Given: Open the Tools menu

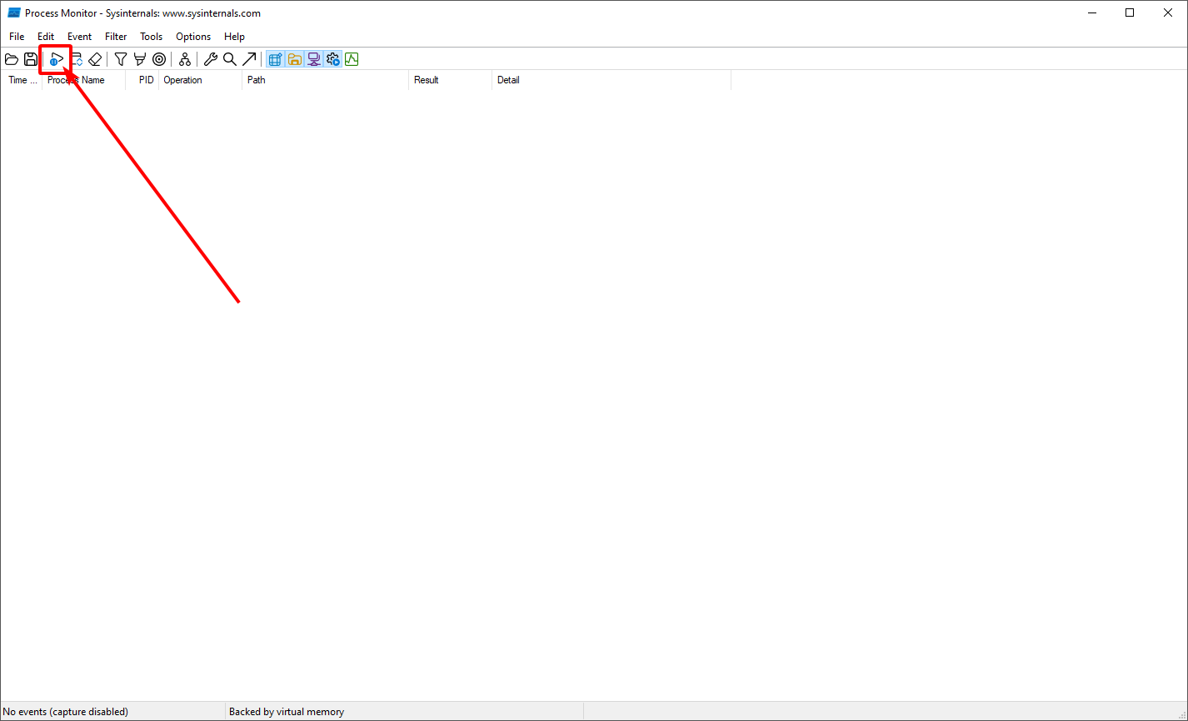Looking at the screenshot, I should 151,36.
